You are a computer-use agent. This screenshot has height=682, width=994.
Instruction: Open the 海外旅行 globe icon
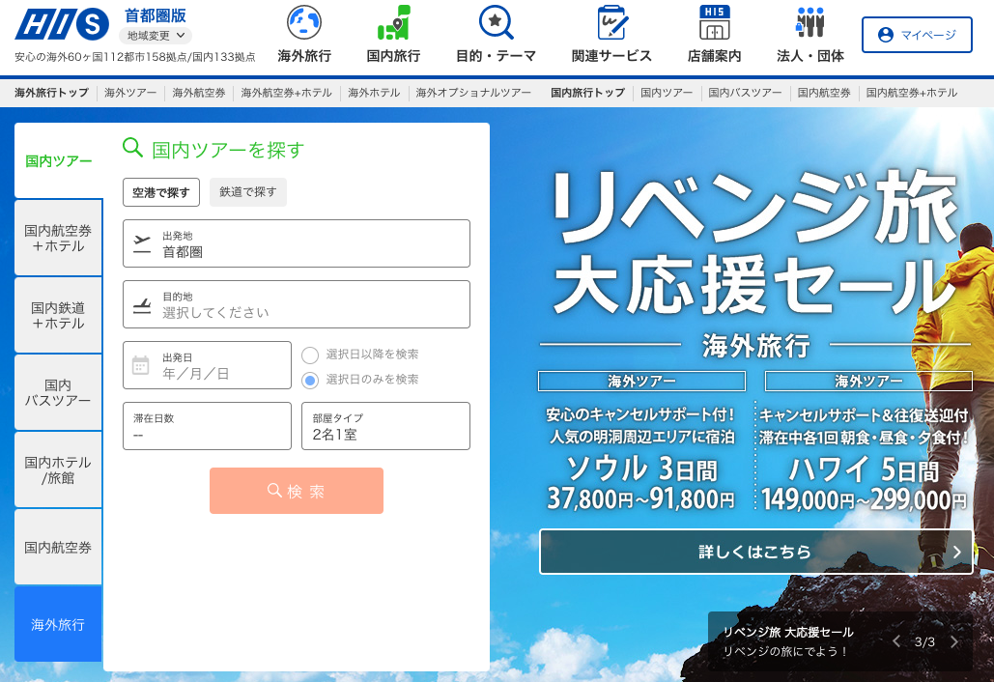pyautogui.click(x=304, y=22)
